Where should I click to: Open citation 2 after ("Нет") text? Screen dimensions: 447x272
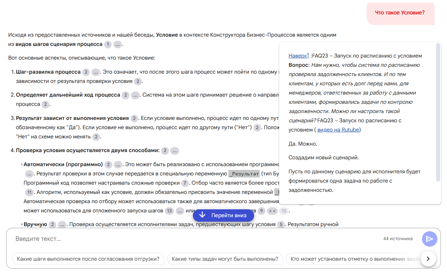click(x=257, y=128)
